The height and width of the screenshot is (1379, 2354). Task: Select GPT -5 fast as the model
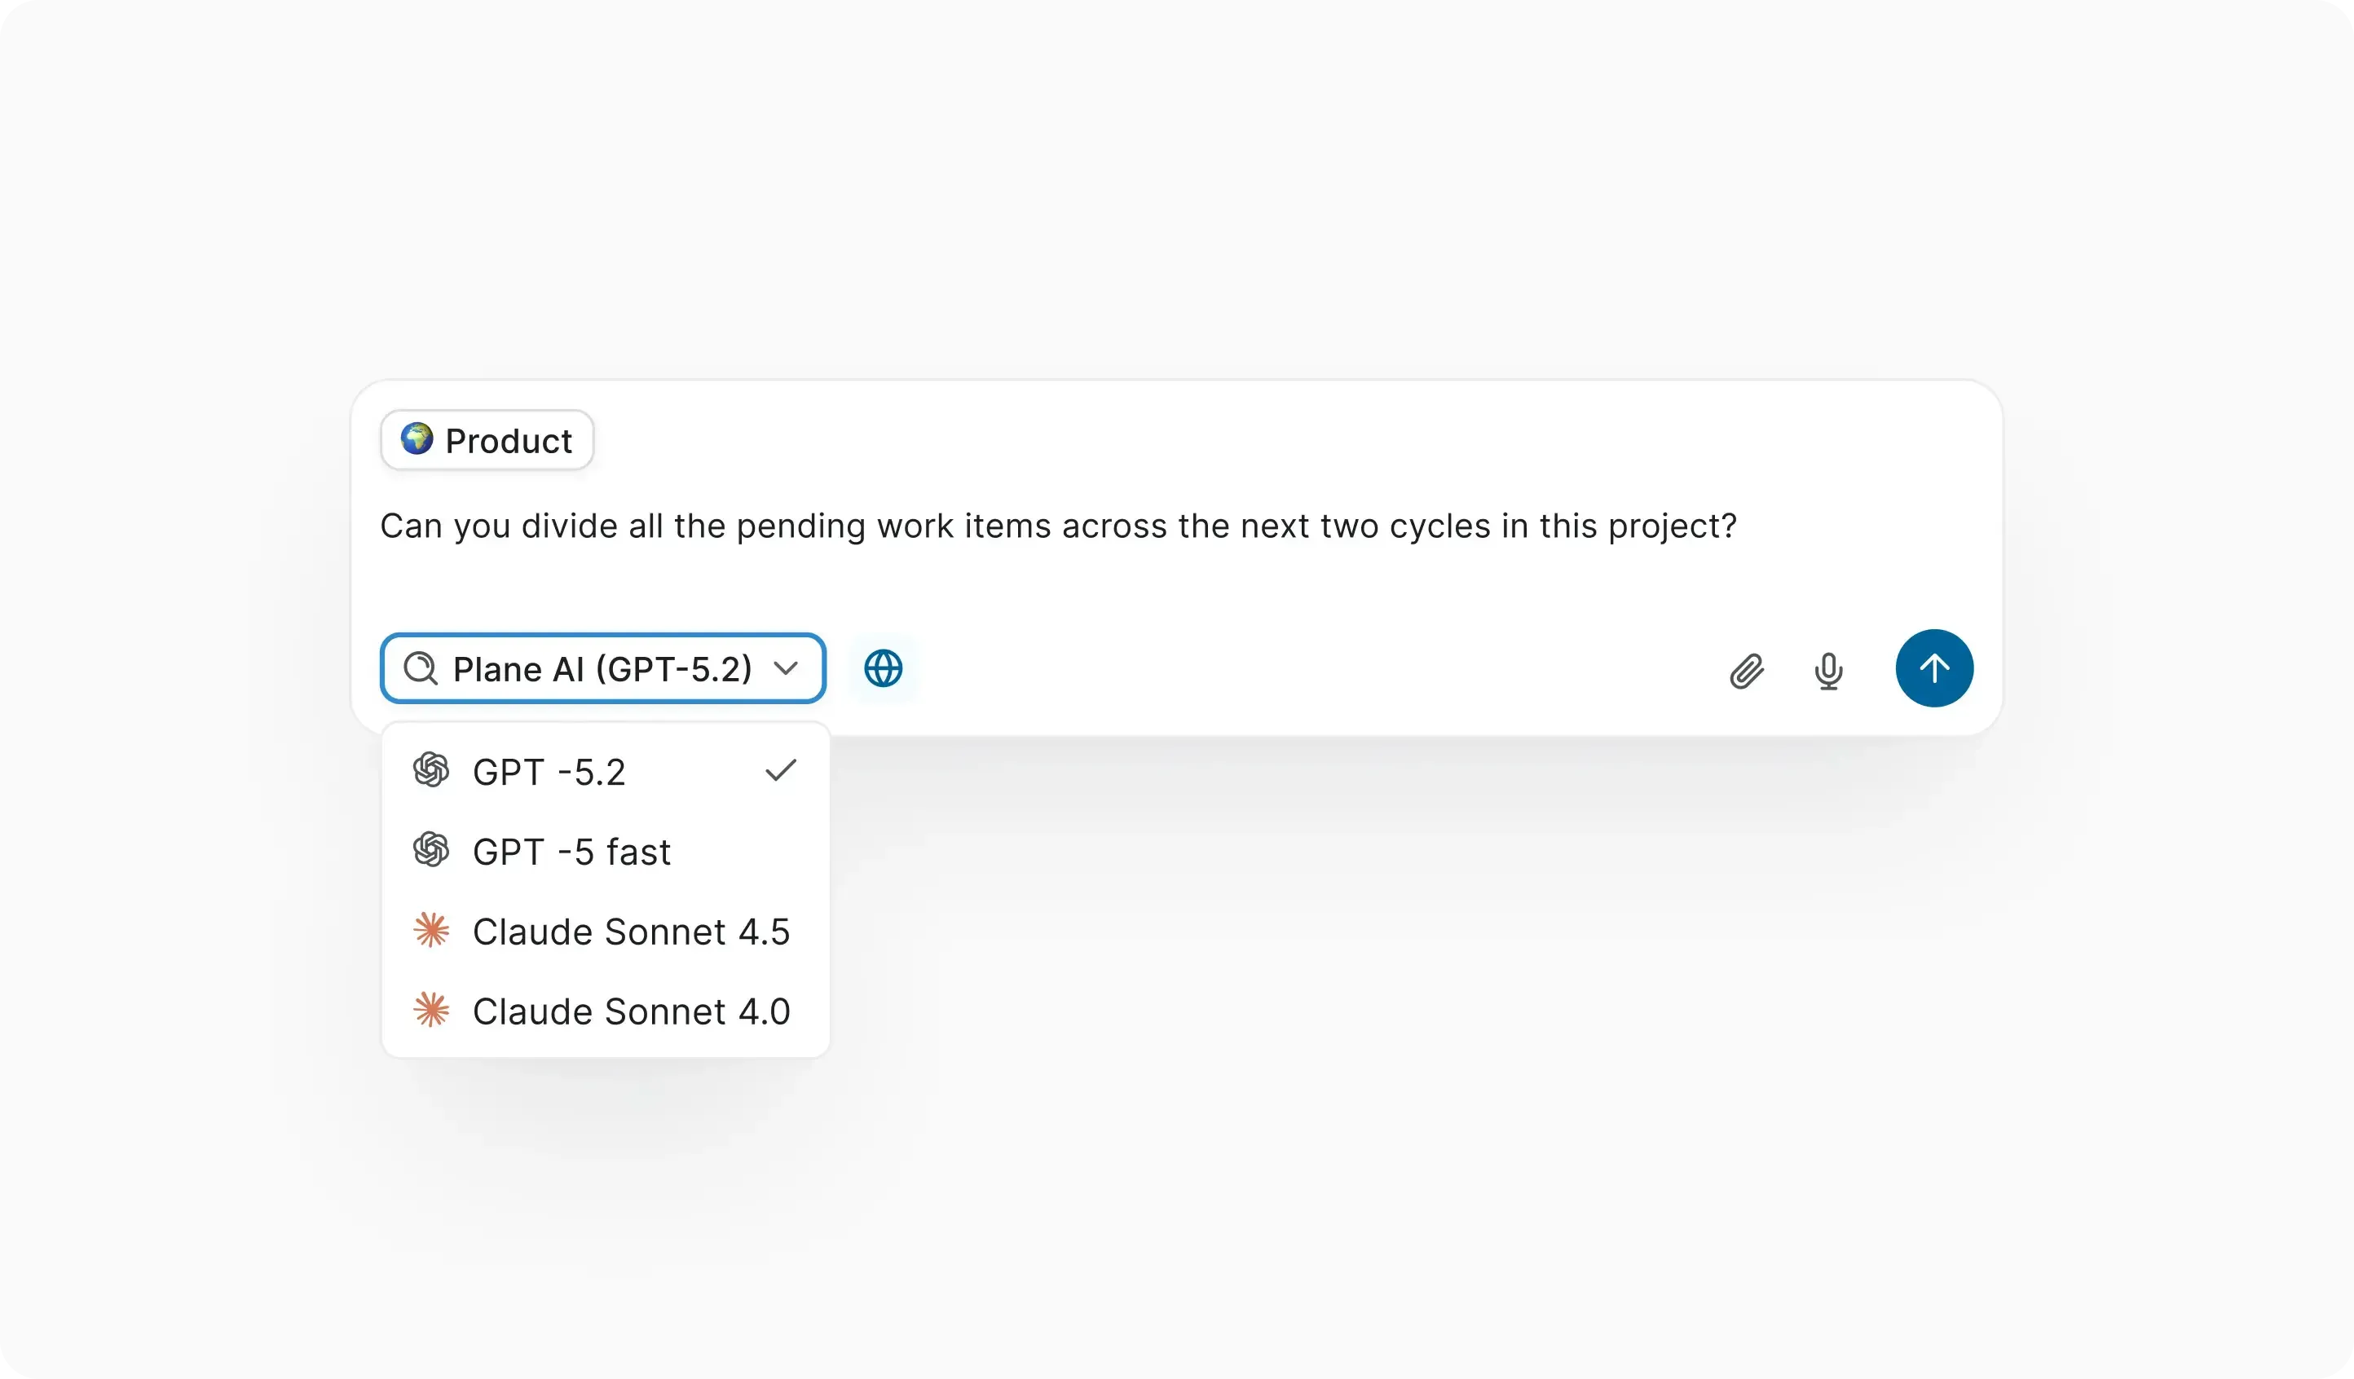pyautogui.click(x=571, y=851)
